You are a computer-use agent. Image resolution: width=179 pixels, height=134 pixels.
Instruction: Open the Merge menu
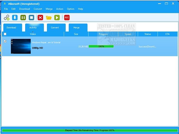pos(49,9)
